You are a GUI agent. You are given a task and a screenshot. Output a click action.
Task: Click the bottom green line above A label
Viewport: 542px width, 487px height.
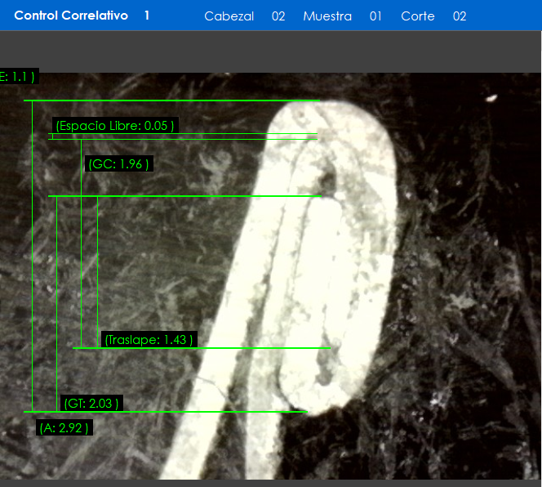click(x=163, y=412)
